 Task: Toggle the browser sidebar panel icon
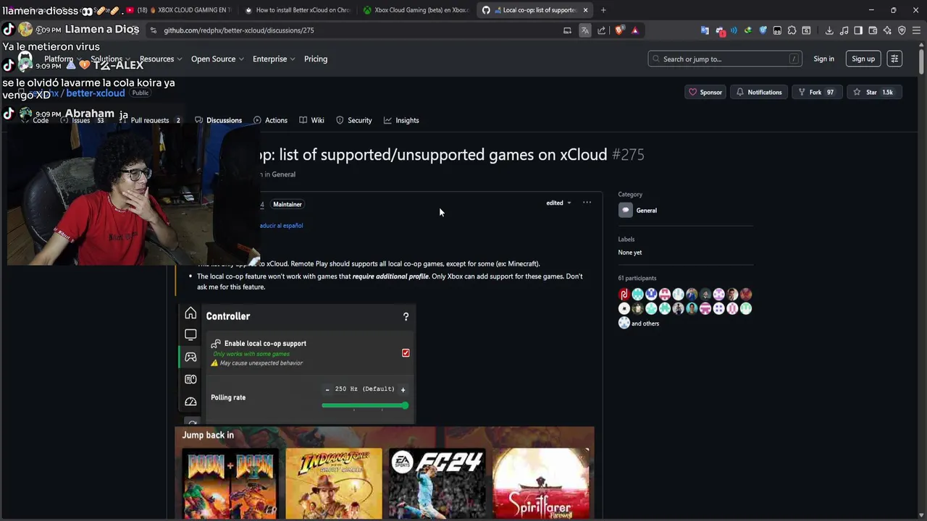tap(858, 30)
